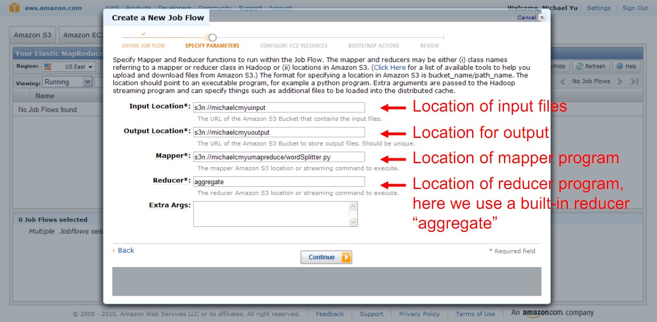Click the 'No Job Flows found.' message
This screenshot has width=657, height=322.
tap(48, 110)
